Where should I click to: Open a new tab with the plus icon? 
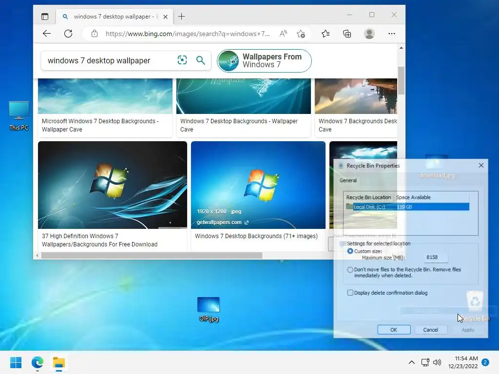[x=181, y=17]
